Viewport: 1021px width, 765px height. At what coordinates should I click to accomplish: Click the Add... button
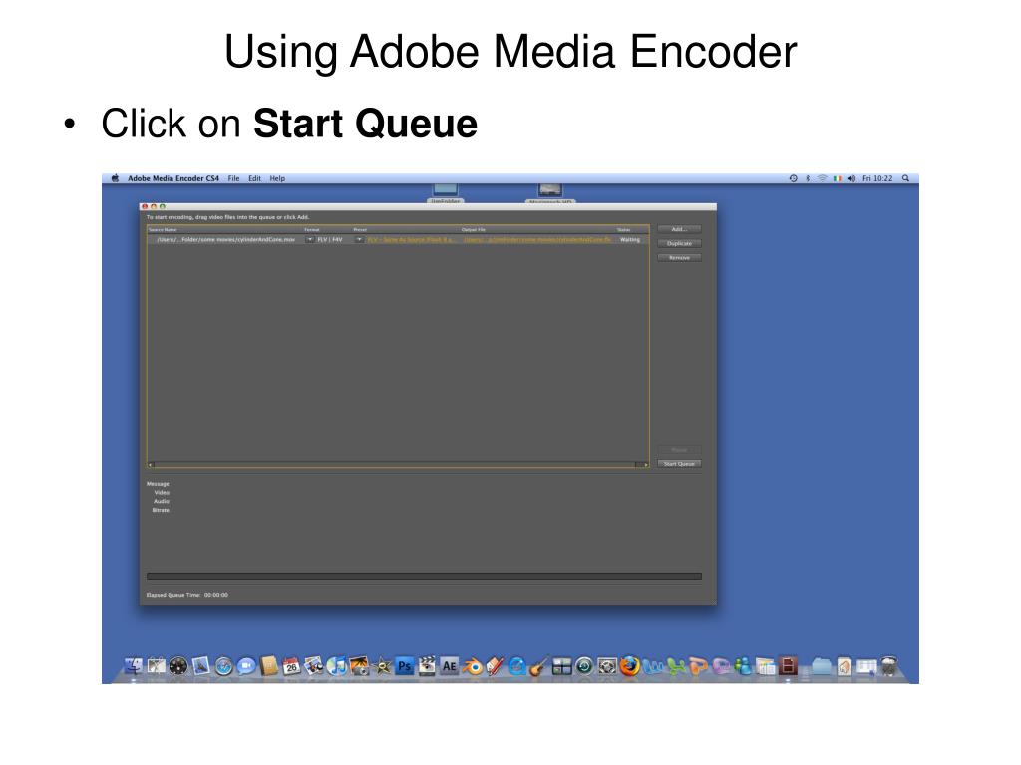(678, 229)
